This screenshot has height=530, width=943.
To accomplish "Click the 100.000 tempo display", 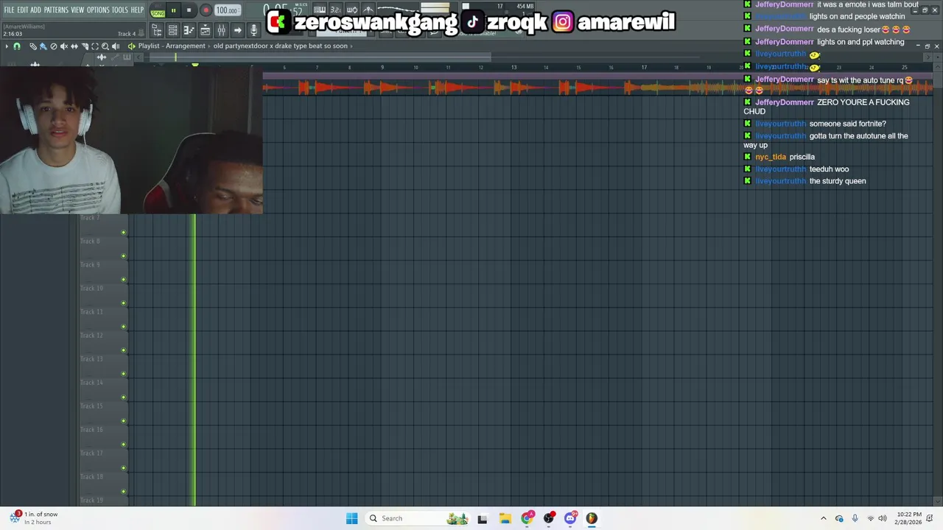I will click(x=227, y=10).
